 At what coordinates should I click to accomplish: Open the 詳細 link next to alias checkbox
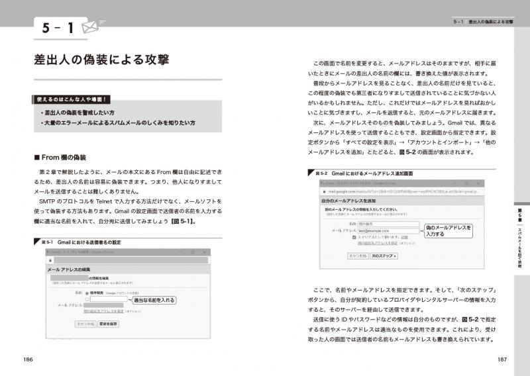pyautogui.click(x=405, y=237)
